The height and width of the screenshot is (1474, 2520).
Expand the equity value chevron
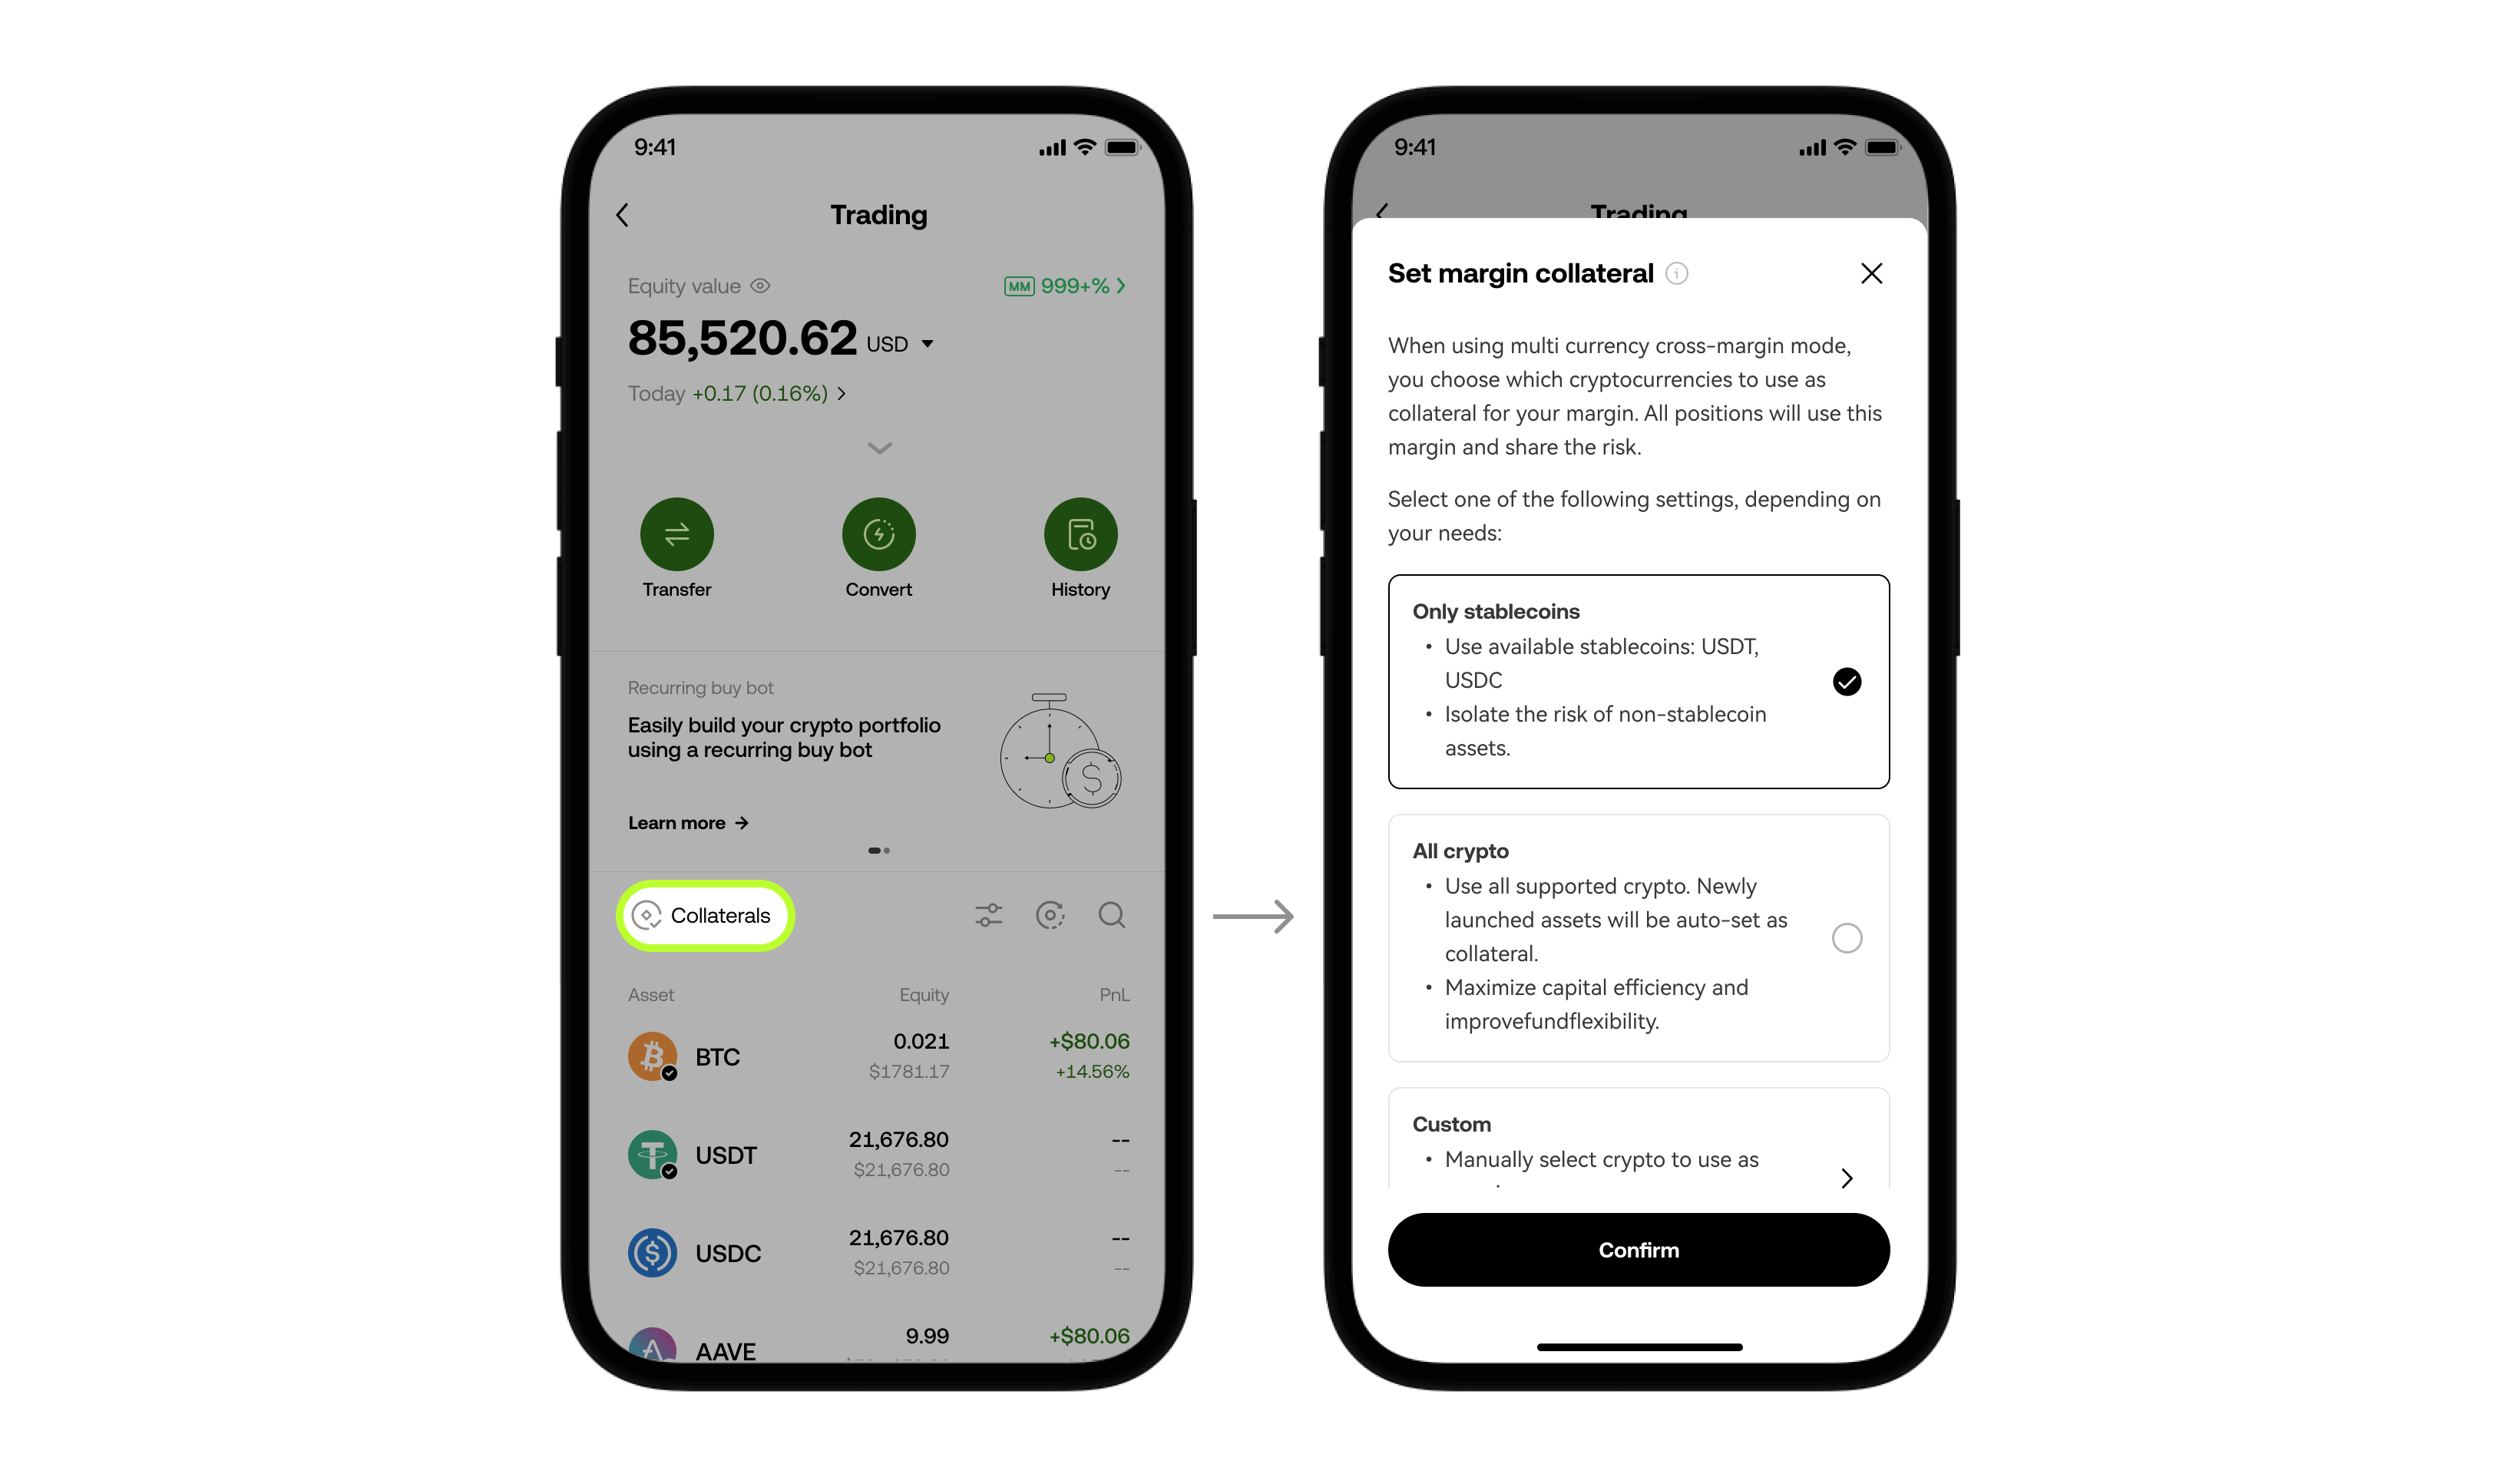[x=879, y=446]
